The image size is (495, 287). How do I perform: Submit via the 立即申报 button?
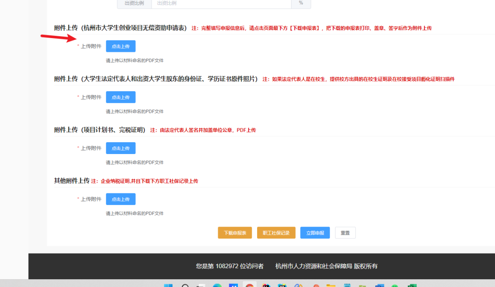(x=315, y=232)
